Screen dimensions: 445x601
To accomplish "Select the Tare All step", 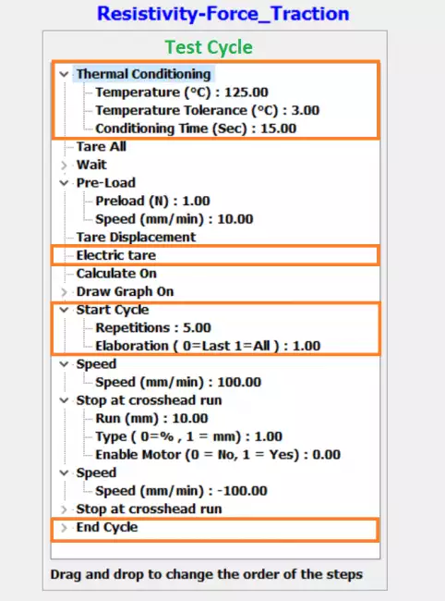I will [x=102, y=146].
